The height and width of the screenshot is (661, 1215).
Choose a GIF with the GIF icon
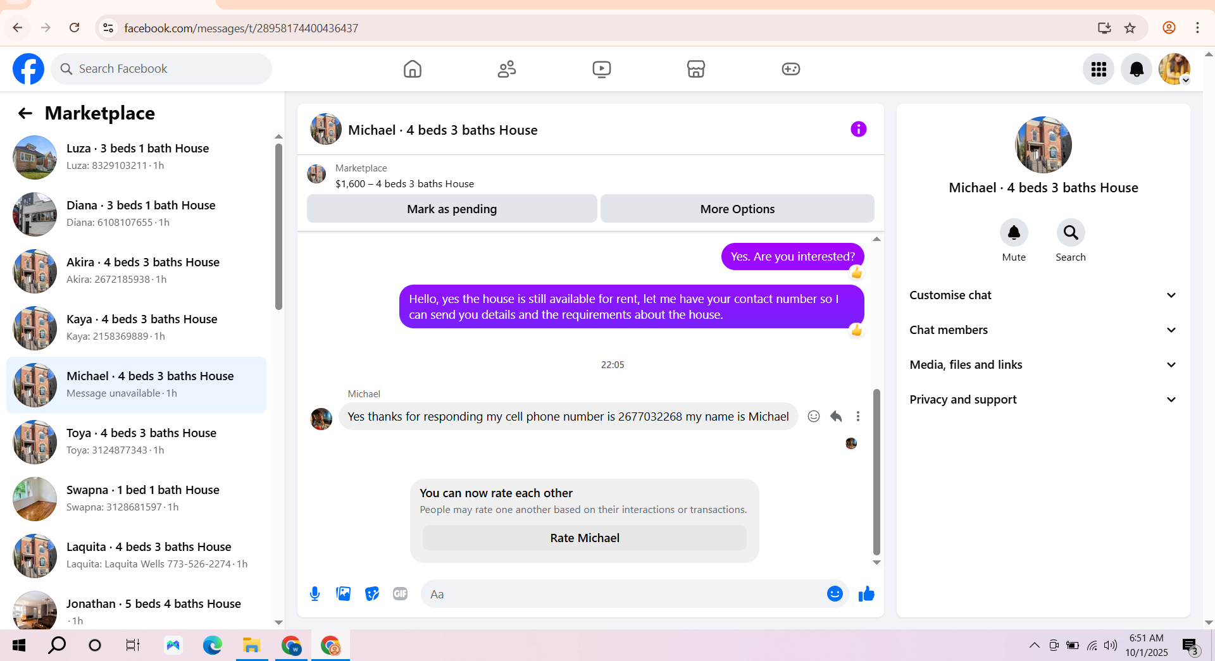[400, 594]
